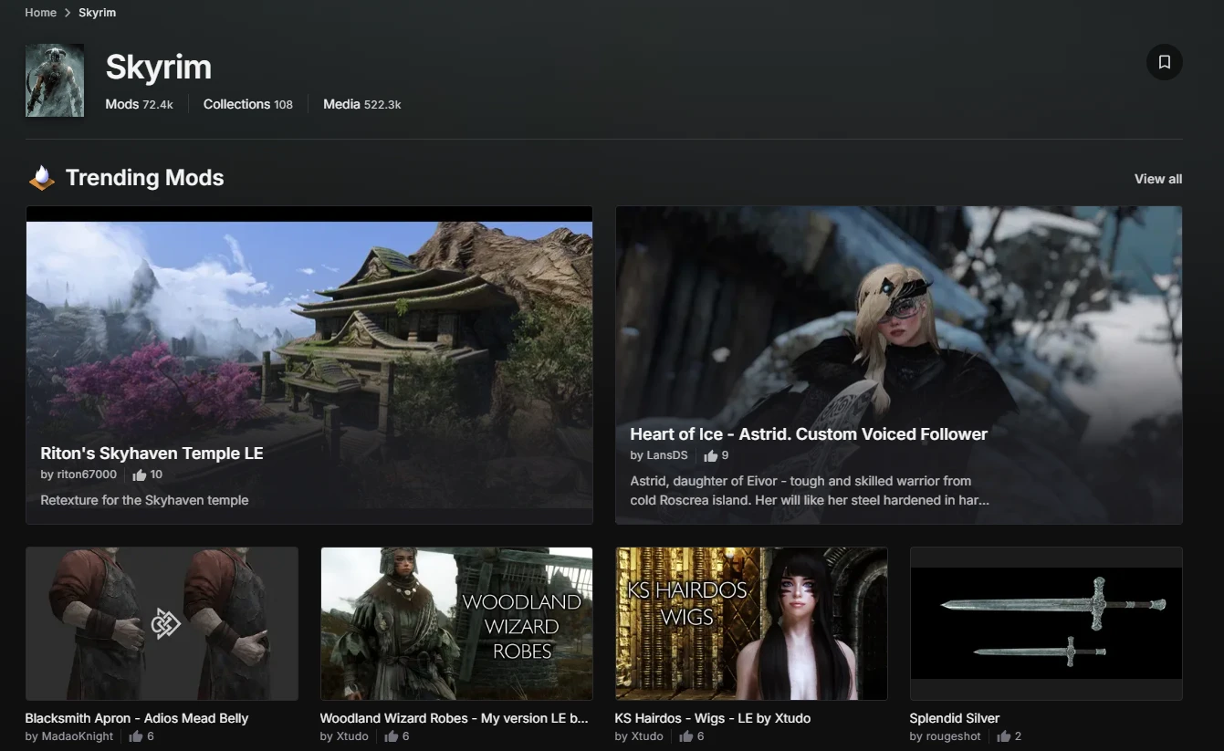Open author MadaoKnight profile
The width and height of the screenshot is (1224, 751).
tap(78, 736)
